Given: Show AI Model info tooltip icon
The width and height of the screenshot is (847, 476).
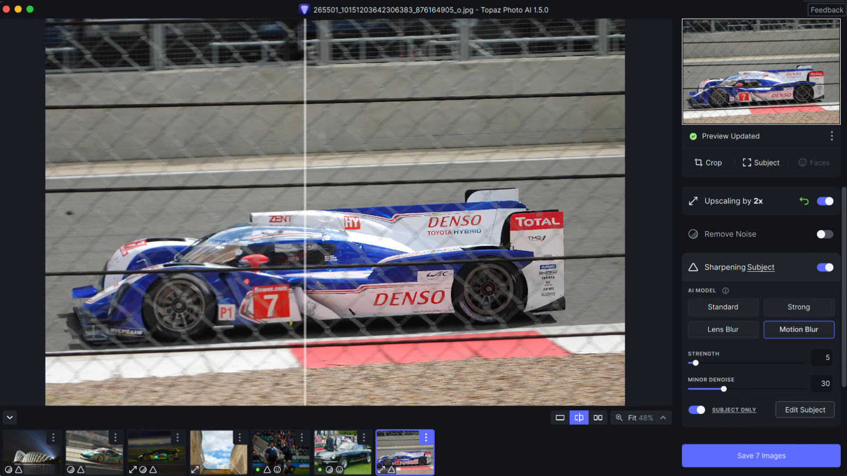Looking at the screenshot, I should pos(726,290).
